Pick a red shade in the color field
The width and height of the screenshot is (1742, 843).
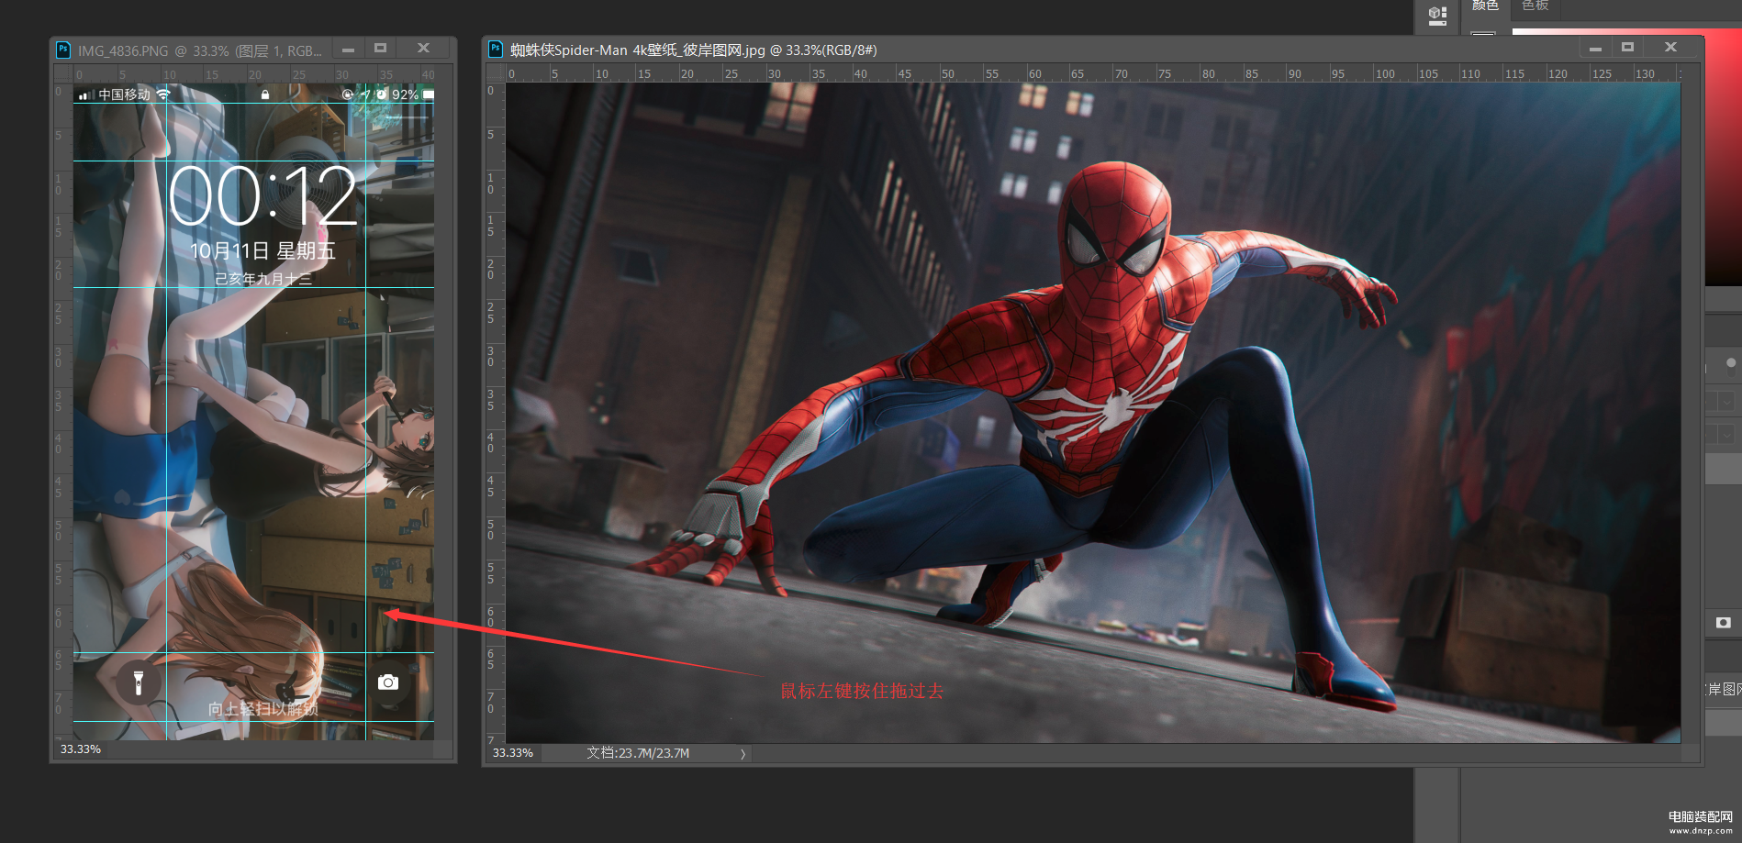pos(1724,156)
